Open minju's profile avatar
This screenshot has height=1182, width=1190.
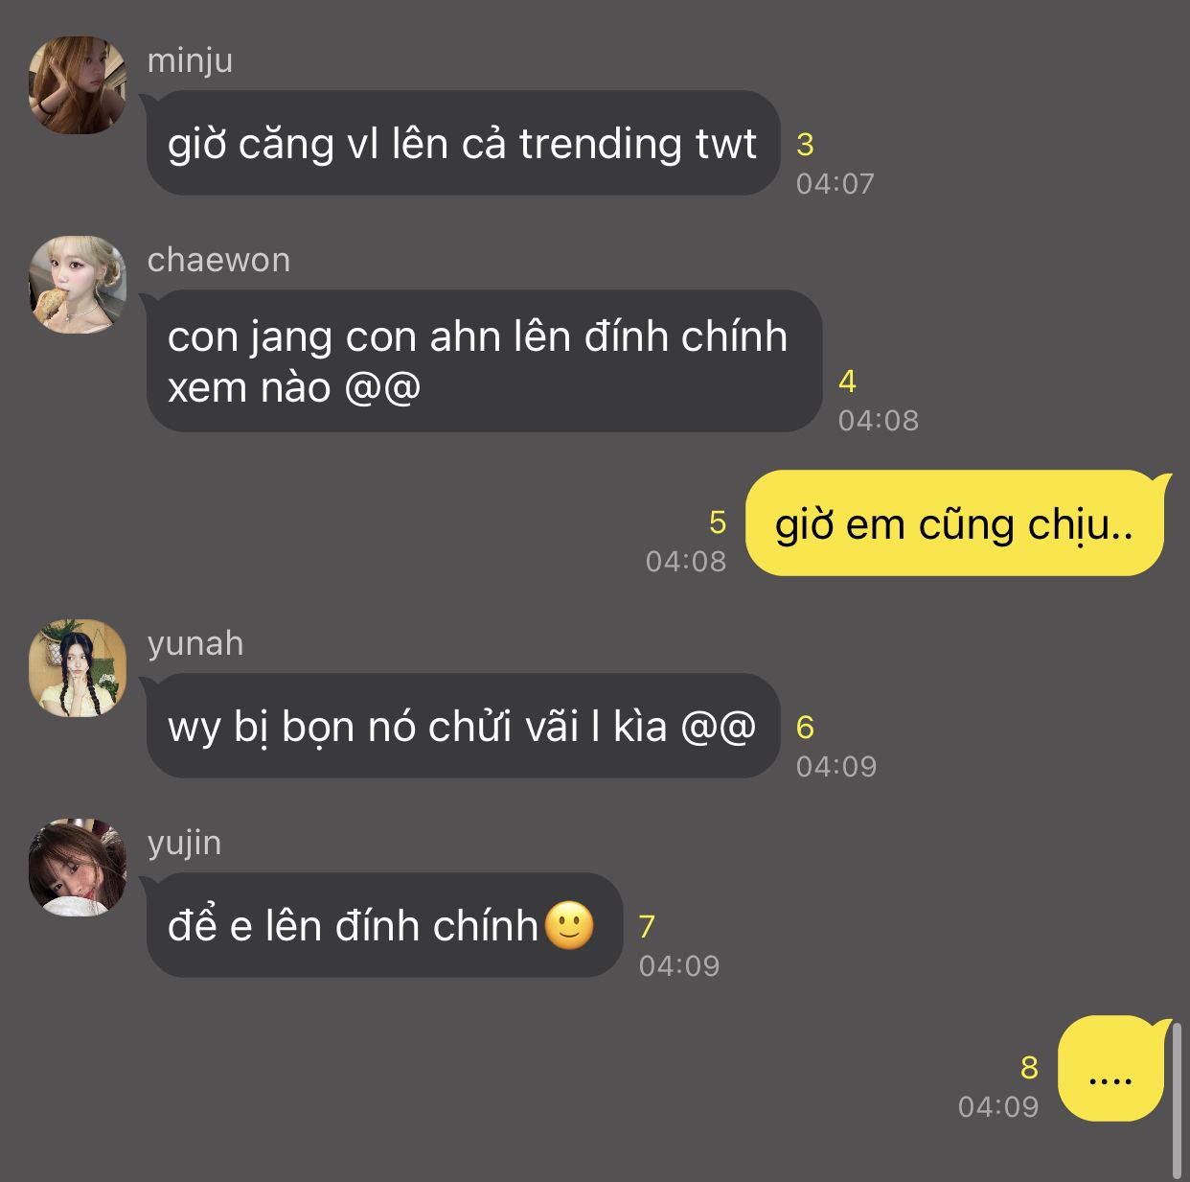pos(78,85)
